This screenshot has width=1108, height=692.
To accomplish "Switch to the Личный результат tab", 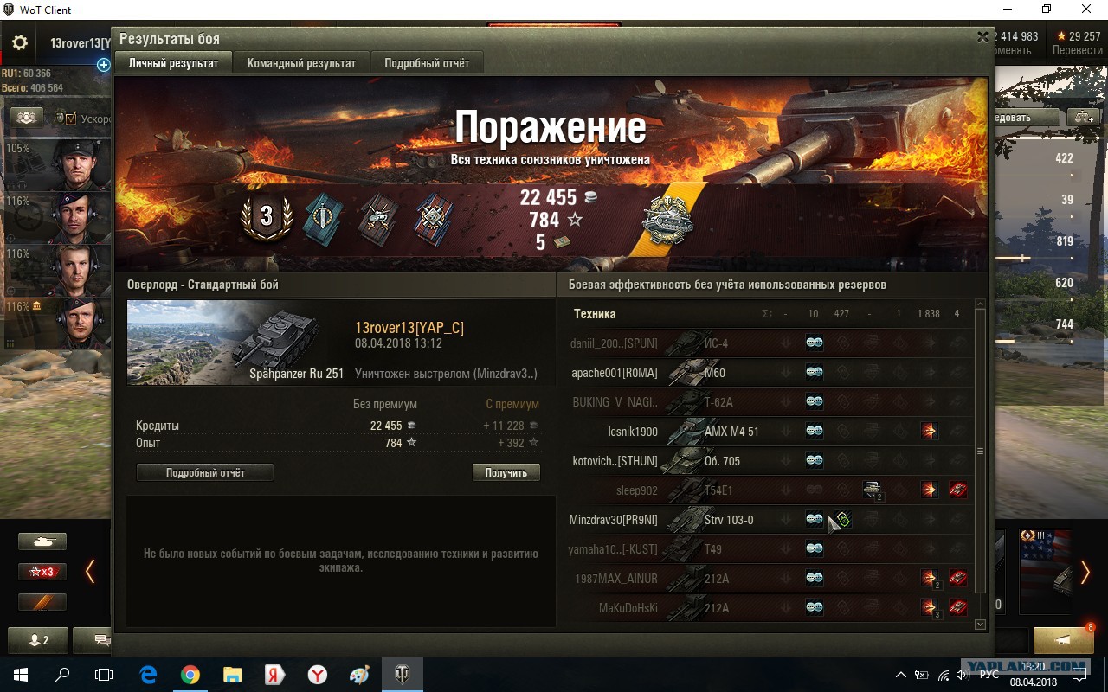I will tap(173, 63).
